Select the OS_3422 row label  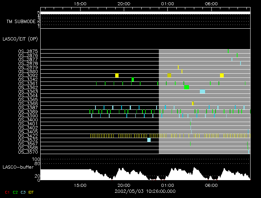click(x=28, y=136)
